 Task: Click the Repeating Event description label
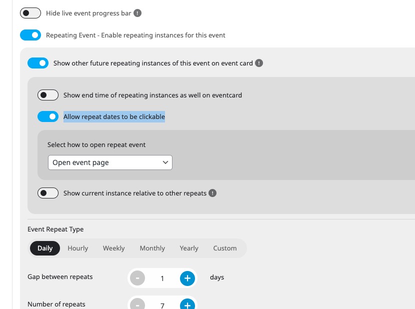[135, 35]
